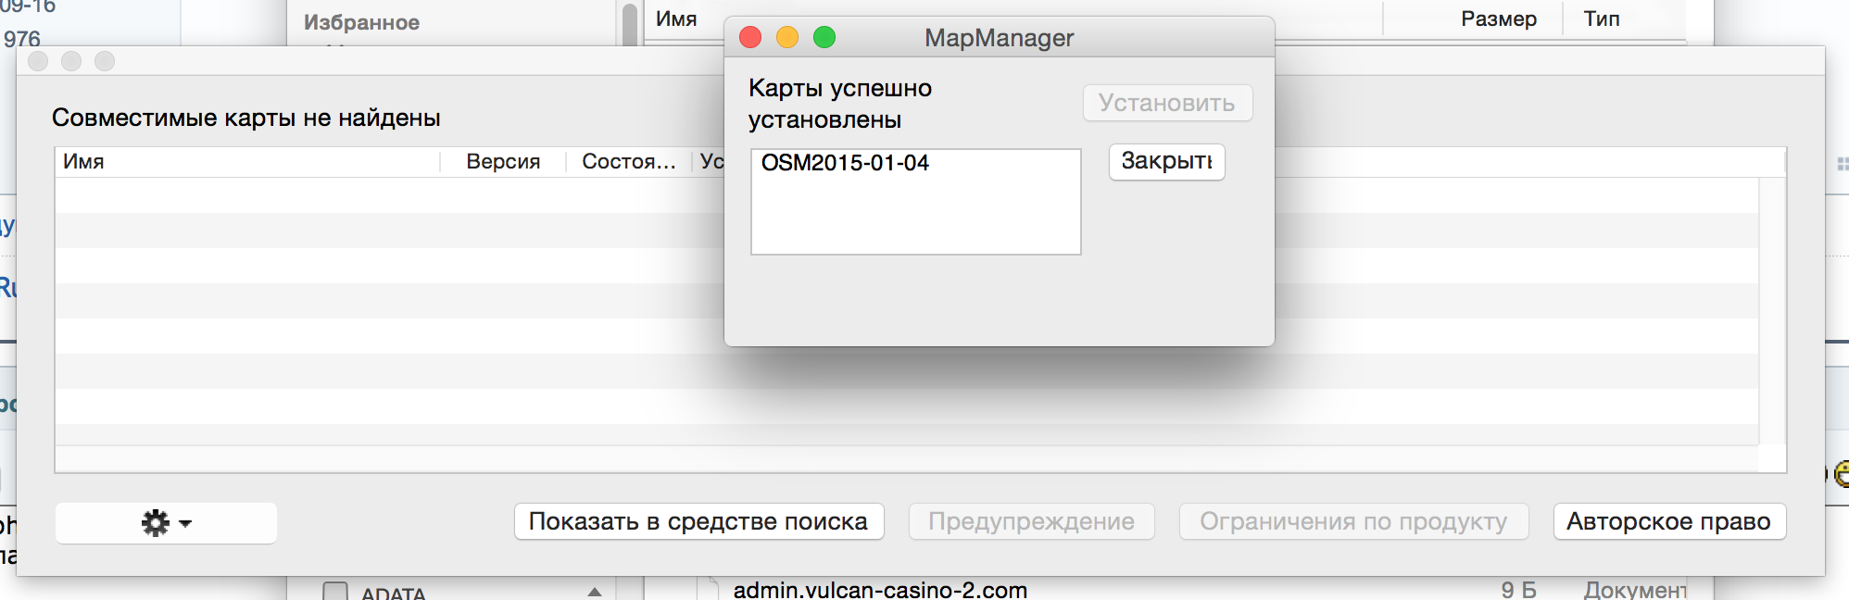This screenshot has height=600, width=1849.
Task: Click the map list vertical scrollbar
Action: click(1772, 310)
